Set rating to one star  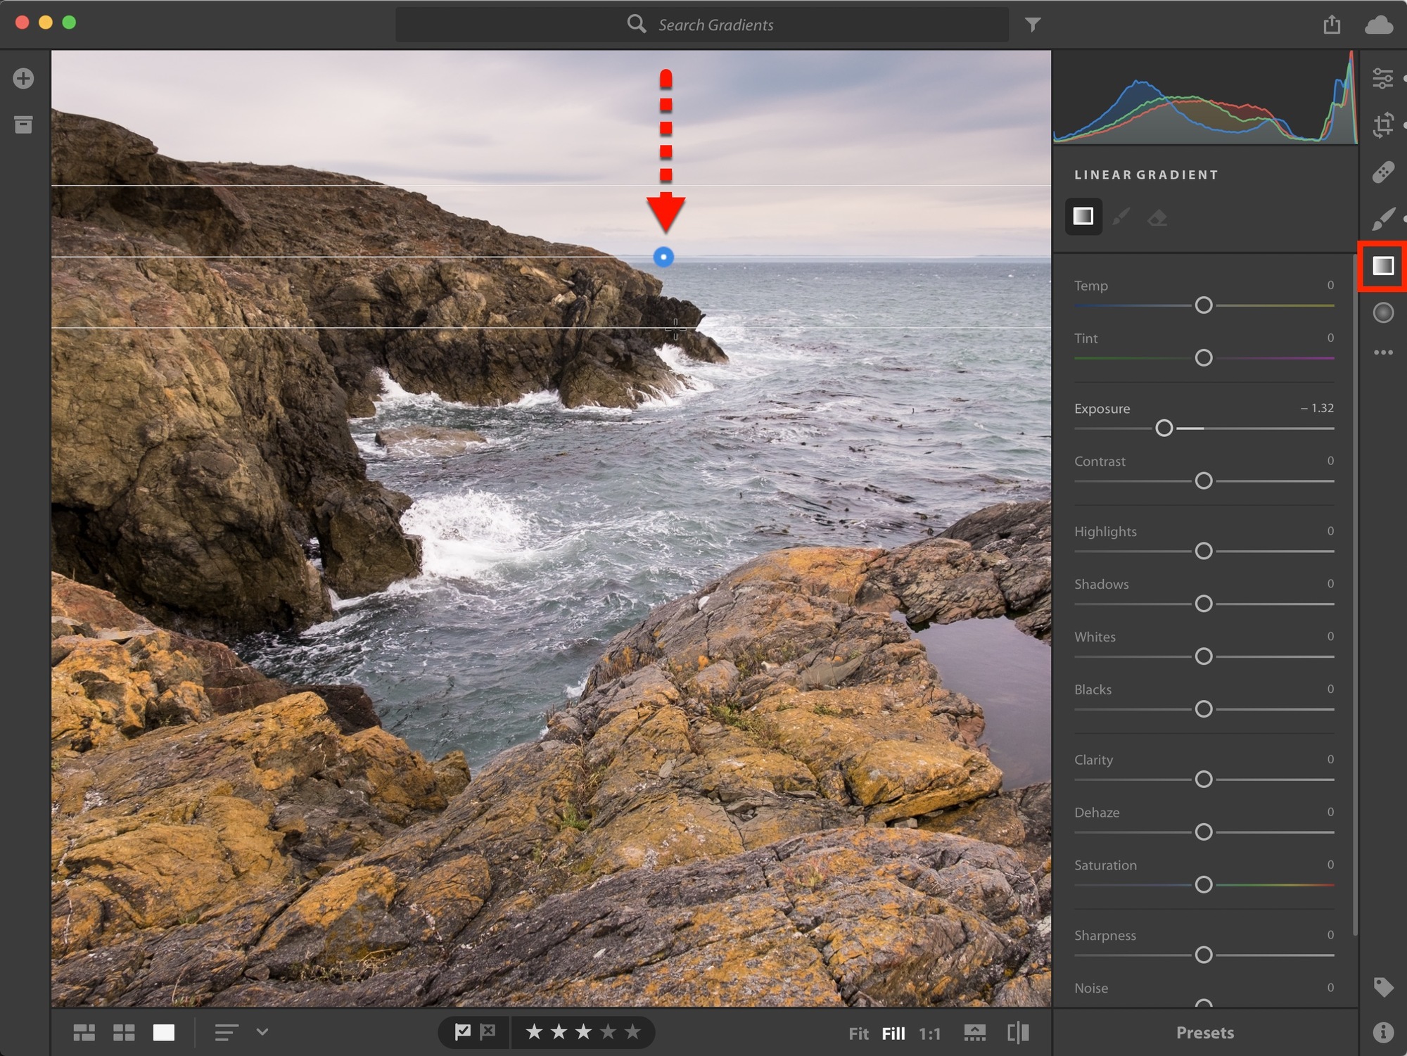534,1032
